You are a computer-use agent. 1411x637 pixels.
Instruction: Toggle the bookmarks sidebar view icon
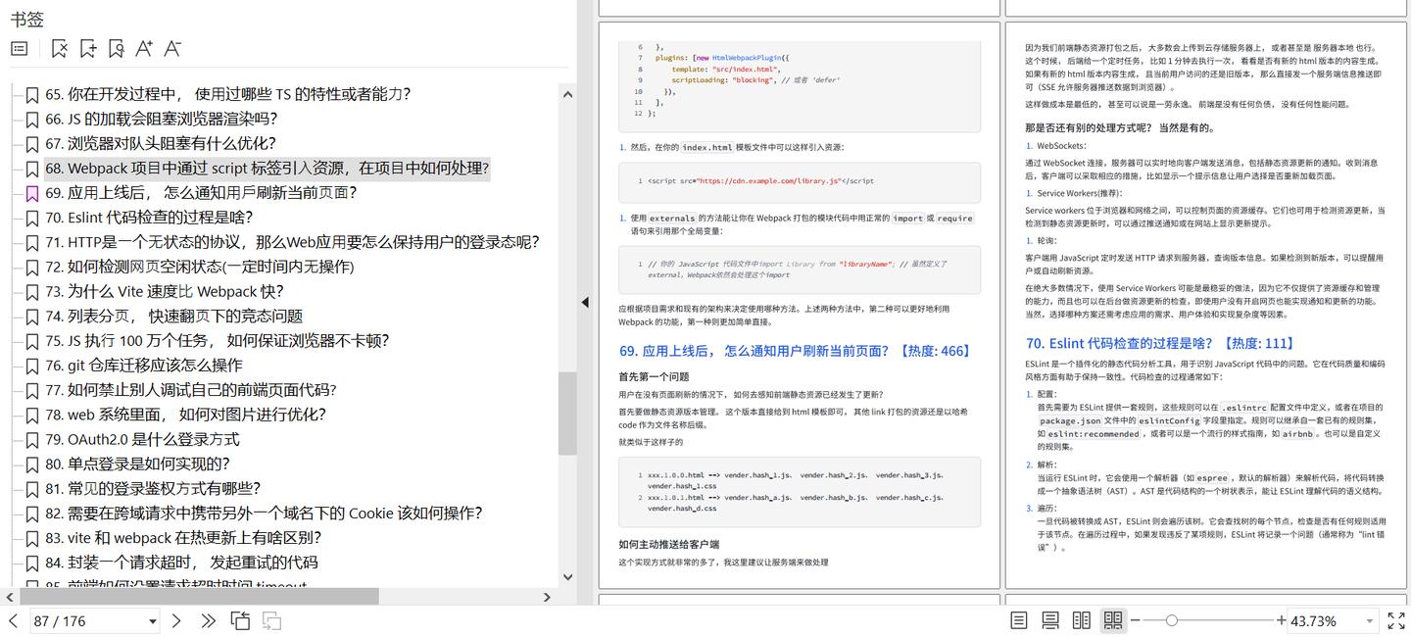(x=20, y=48)
